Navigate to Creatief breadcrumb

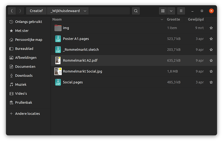point(36,11)
